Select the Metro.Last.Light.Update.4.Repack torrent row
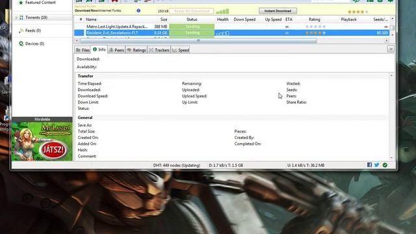 [231, 27]
